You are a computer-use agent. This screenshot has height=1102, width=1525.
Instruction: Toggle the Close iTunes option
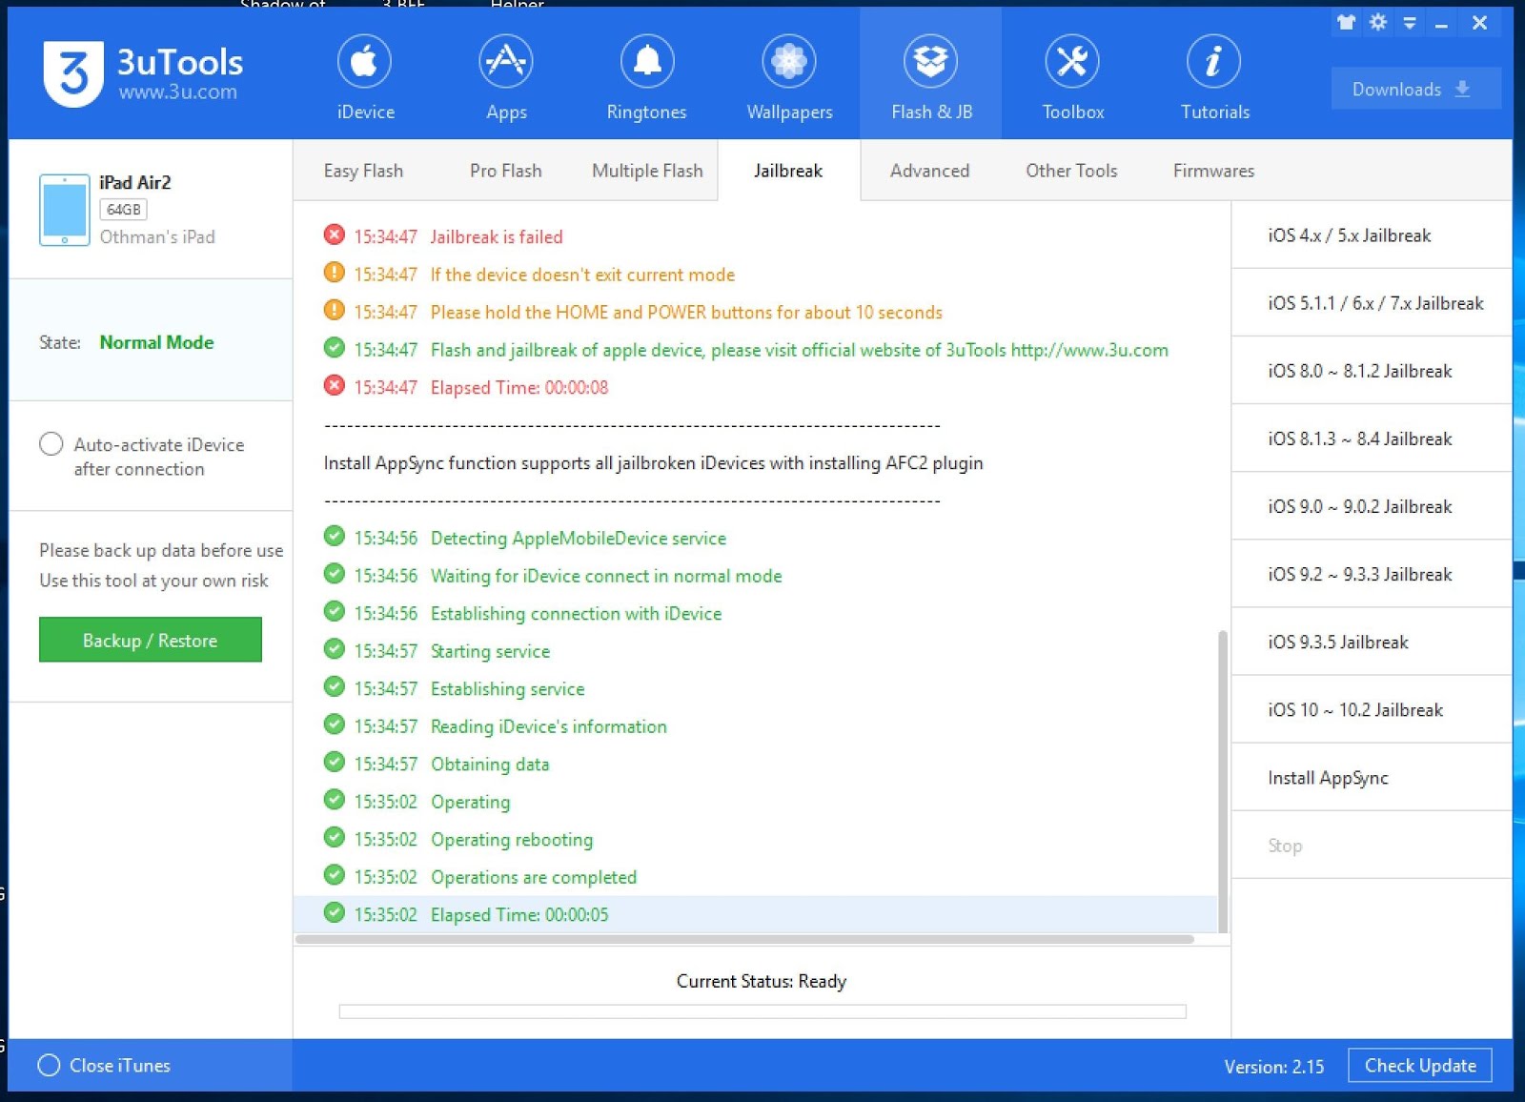point(49,1065)
